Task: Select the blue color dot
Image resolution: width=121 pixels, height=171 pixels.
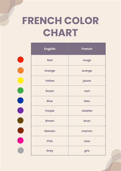Action: pyautogui.click(x=20, y=100)
